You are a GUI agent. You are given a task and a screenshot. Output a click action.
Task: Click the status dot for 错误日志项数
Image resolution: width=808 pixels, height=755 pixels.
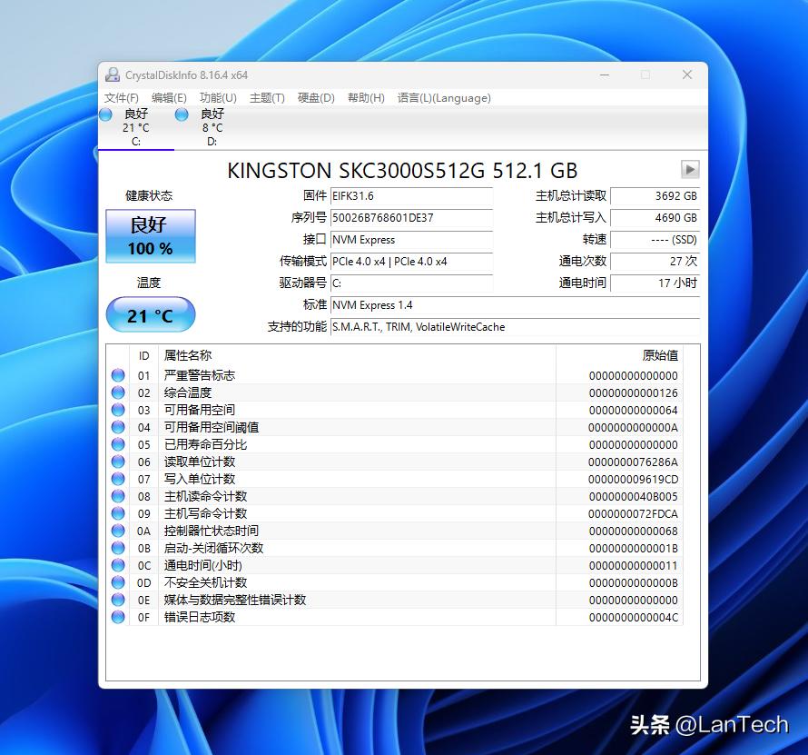coord(118,617)
